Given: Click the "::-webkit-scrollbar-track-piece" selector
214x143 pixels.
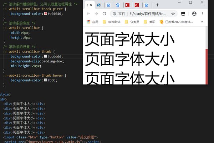Looking at the screenshot, I should (x=33, y=9).
